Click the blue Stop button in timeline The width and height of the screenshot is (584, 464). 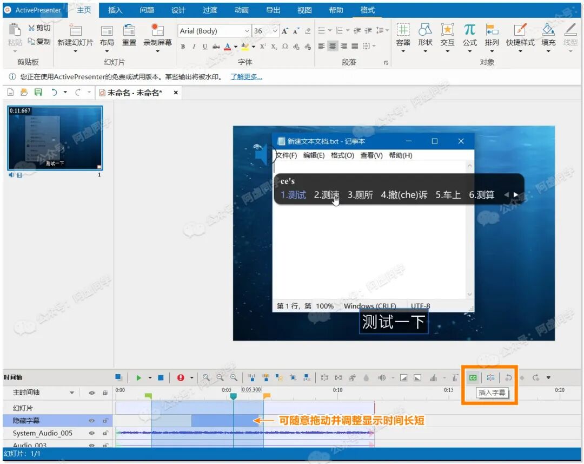(161, 378)
